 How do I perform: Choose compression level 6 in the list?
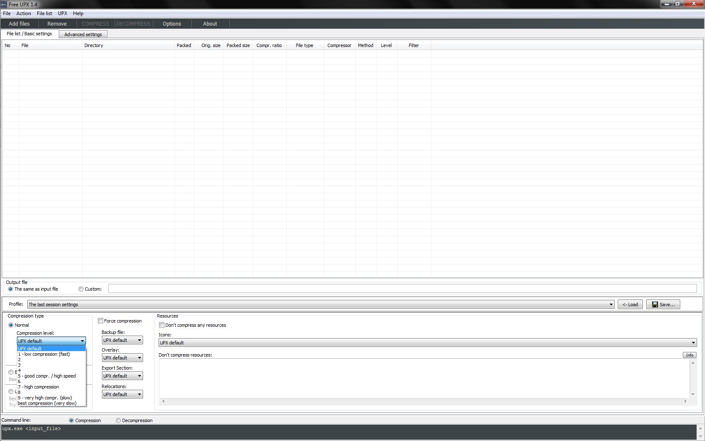[x=51, y=381]
